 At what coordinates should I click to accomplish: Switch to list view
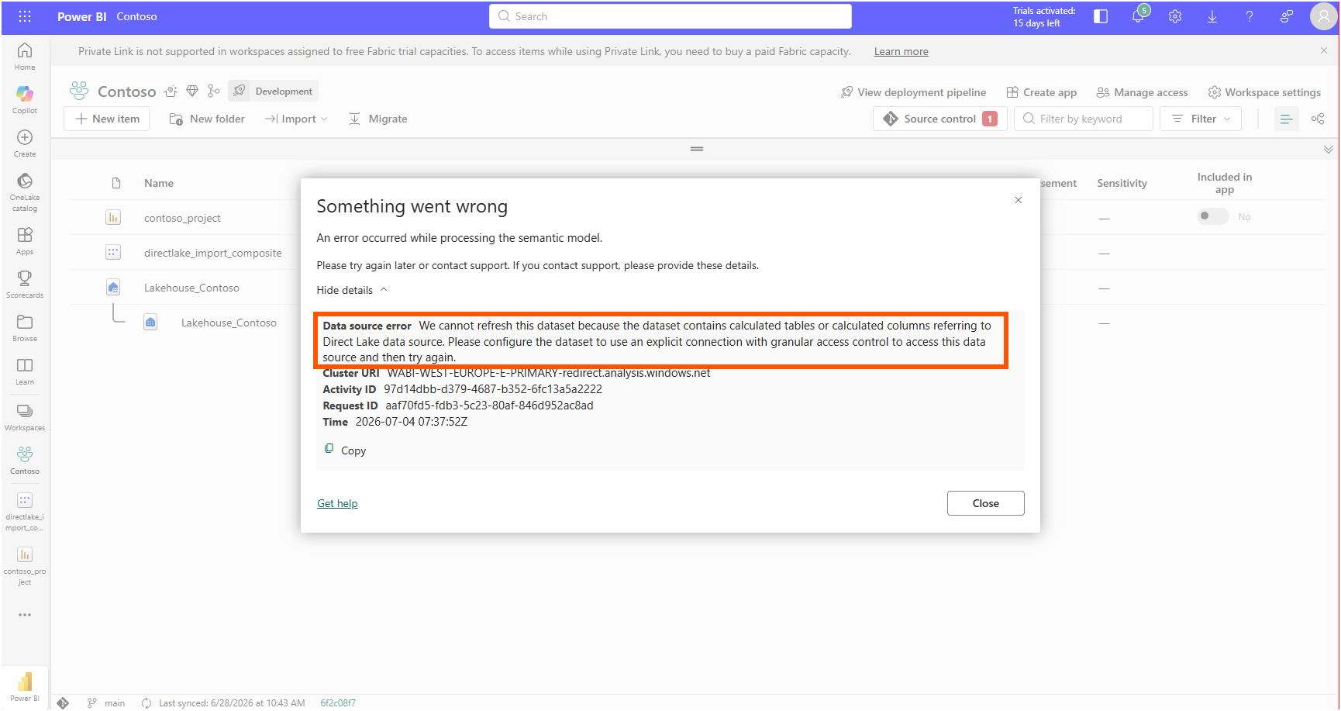pyautogui.click(x=1286, y=119)
